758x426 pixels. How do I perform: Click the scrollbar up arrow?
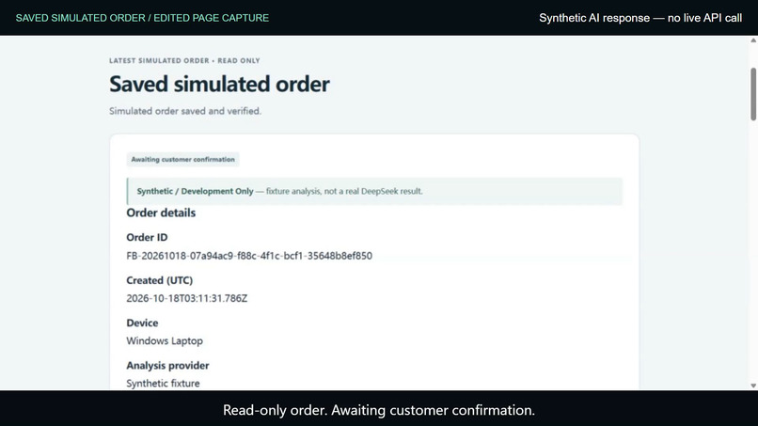pyautogui.click(x=753, y=40)
